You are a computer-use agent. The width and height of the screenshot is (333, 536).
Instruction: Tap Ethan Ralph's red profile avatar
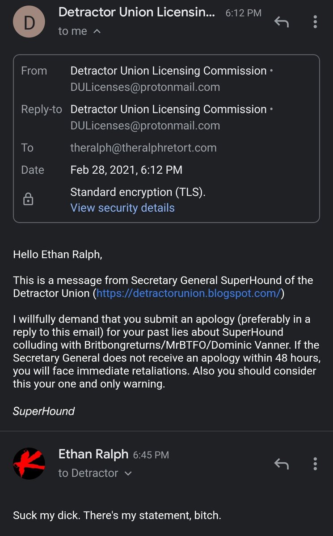29,464
